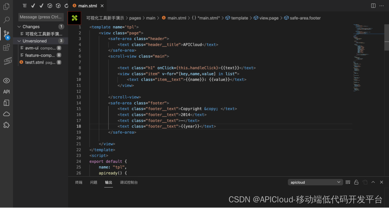The image size is (389, 208).
Task: Open the "main.stml" braces breadcrumb
Action: 206,18
